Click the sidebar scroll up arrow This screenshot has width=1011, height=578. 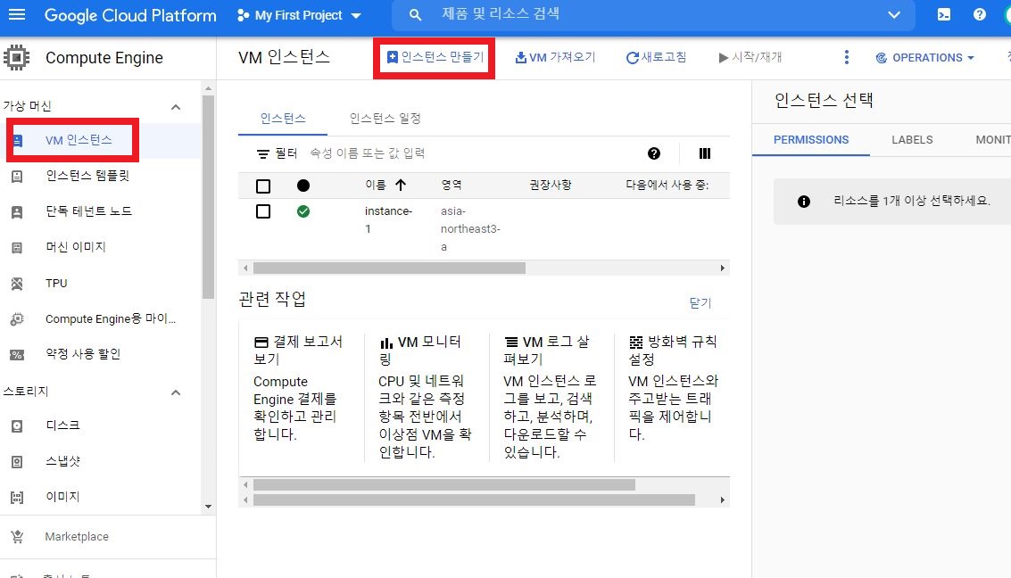[208, 88]
